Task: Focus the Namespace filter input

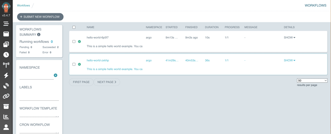Action: [x=36, y=76]
